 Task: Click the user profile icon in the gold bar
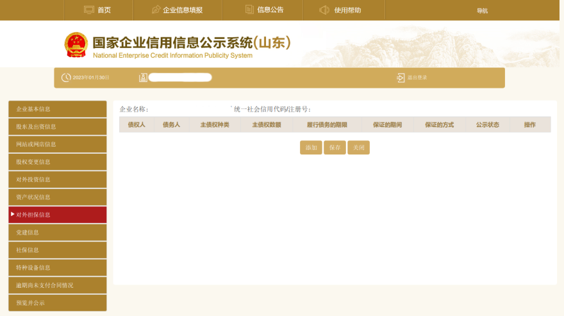(x=143, y=78)
